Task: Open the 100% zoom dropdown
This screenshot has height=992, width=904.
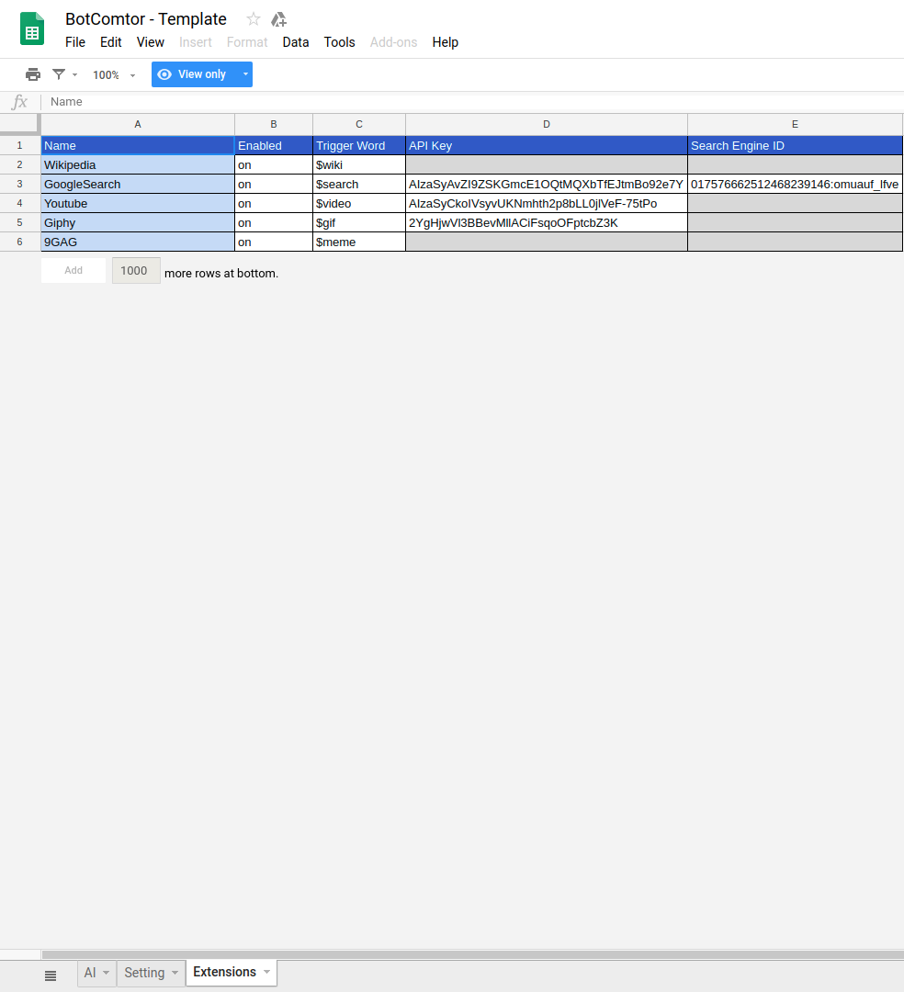Action: (114, 74)
